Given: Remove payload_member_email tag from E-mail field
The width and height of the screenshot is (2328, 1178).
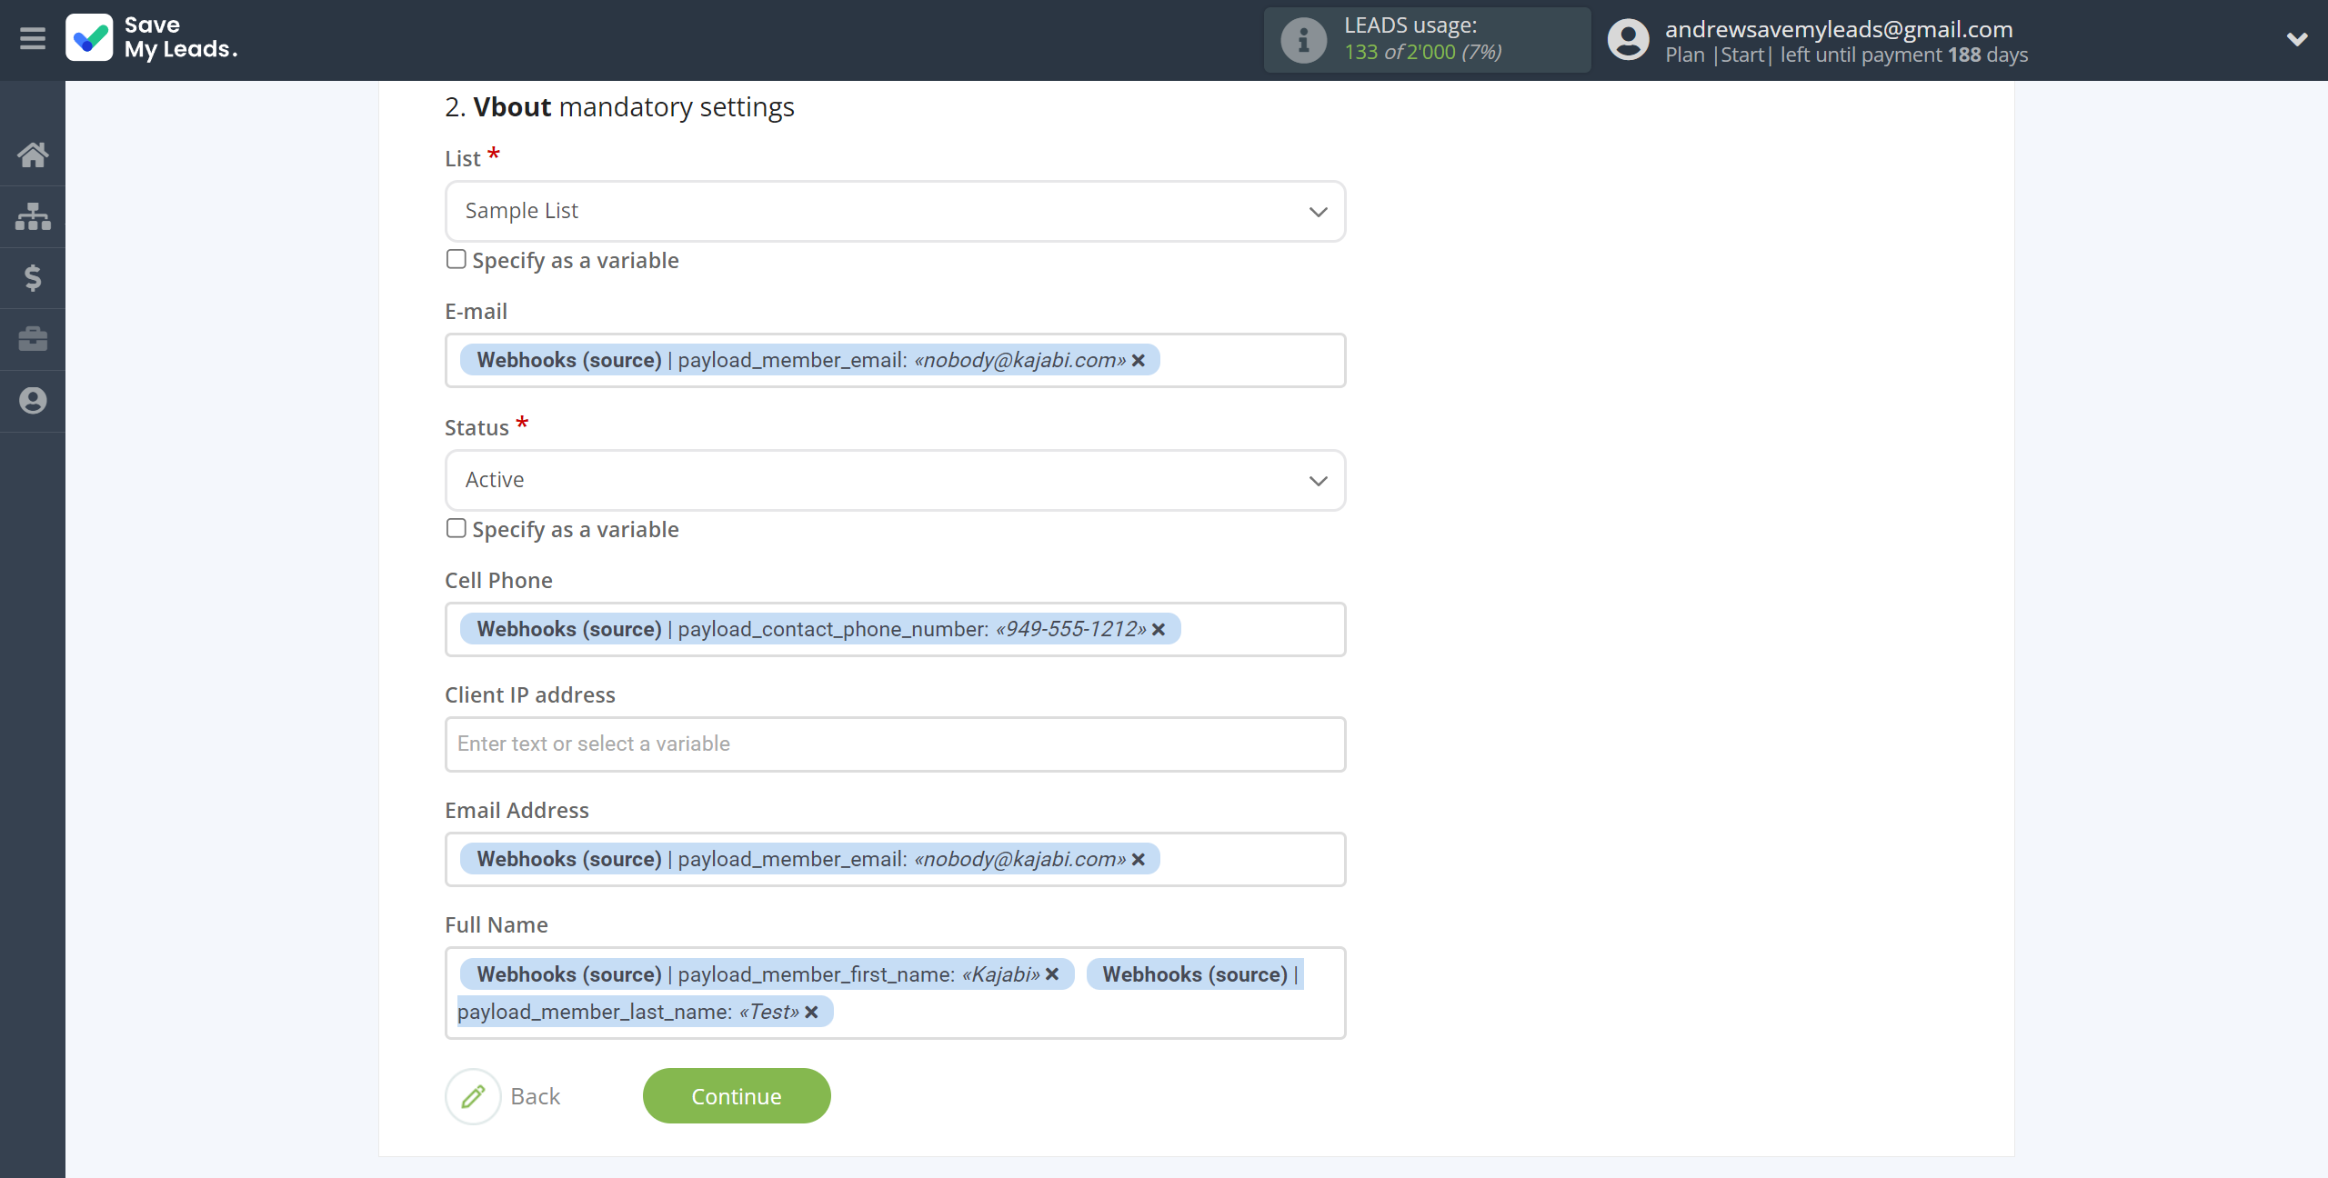Looking at the screenshot, I should coord(1139,361).
